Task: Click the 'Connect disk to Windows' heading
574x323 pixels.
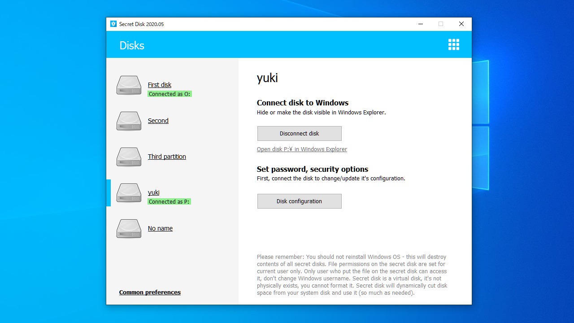Action: (x=303, y=103)
